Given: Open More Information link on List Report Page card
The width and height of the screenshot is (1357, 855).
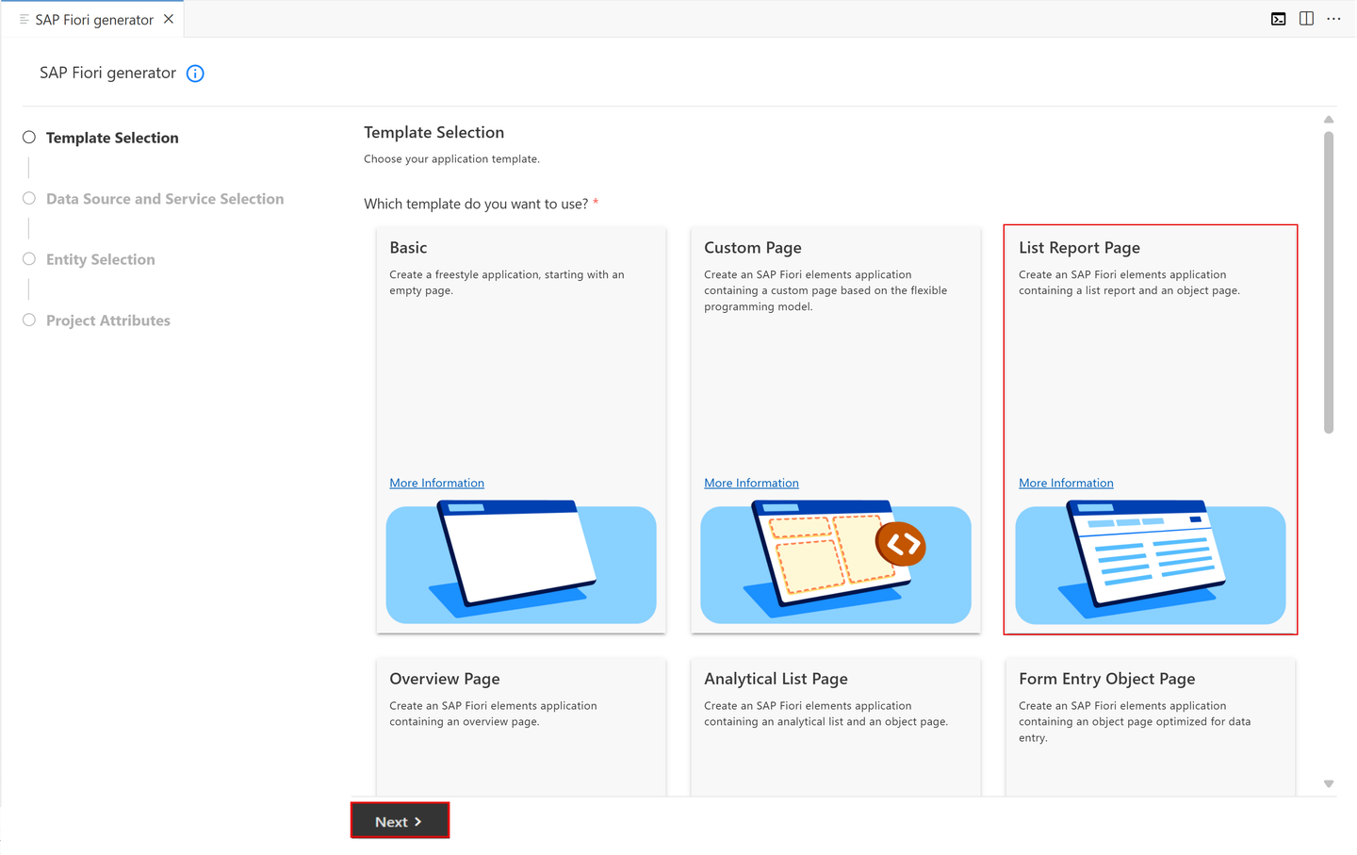Looking at the screenshot, I should point(1066,483).
